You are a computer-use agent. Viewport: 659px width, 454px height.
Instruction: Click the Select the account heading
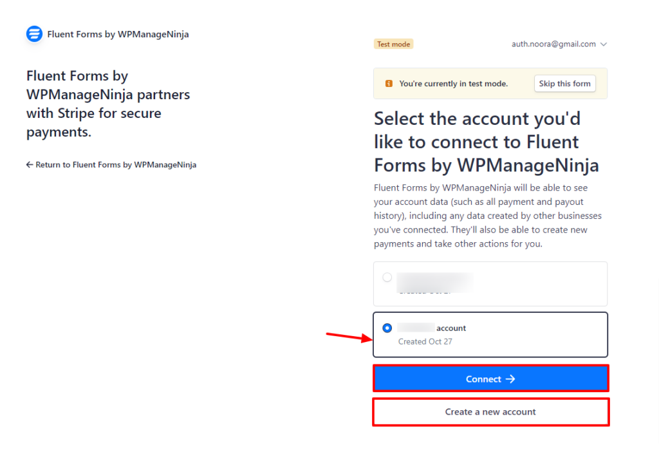coord(487,142)
